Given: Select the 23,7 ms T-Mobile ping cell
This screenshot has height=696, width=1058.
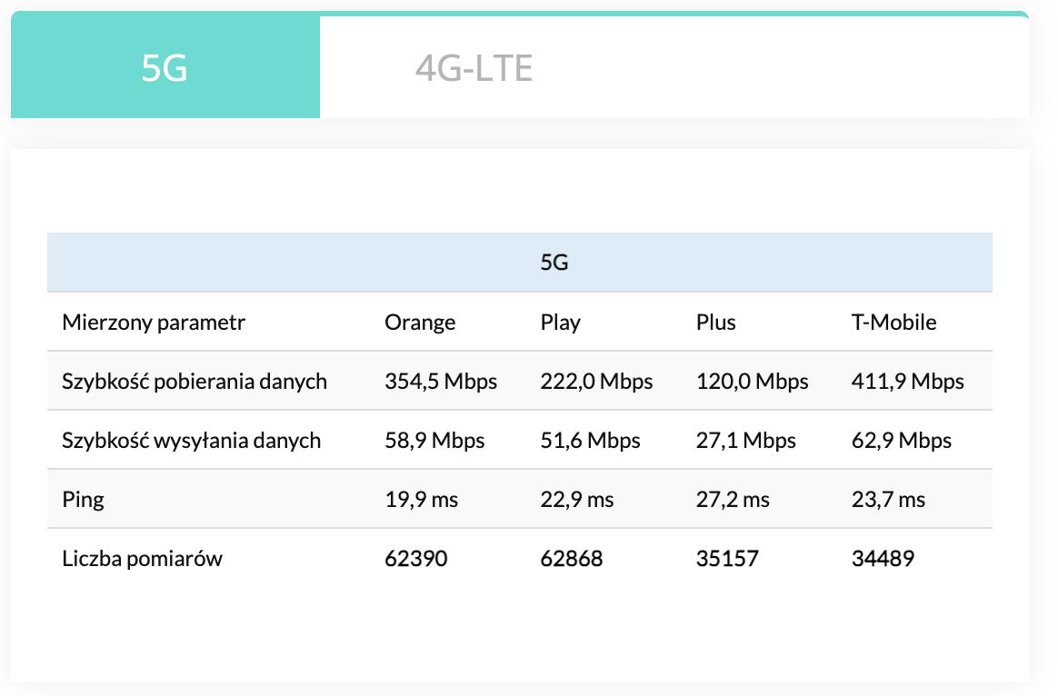Looking at the screenshot, I should pyautogui.click(x=888, y=499).
